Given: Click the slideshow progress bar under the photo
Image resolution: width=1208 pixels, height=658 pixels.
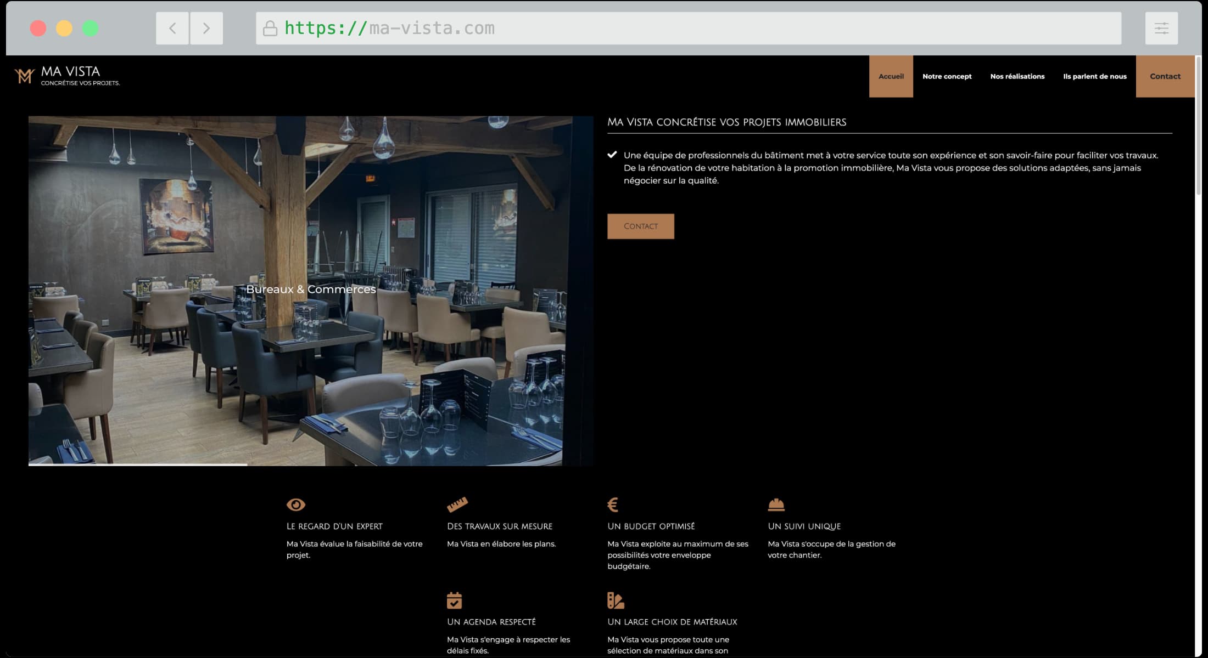Looking at the screenshot, I should 137,464.
